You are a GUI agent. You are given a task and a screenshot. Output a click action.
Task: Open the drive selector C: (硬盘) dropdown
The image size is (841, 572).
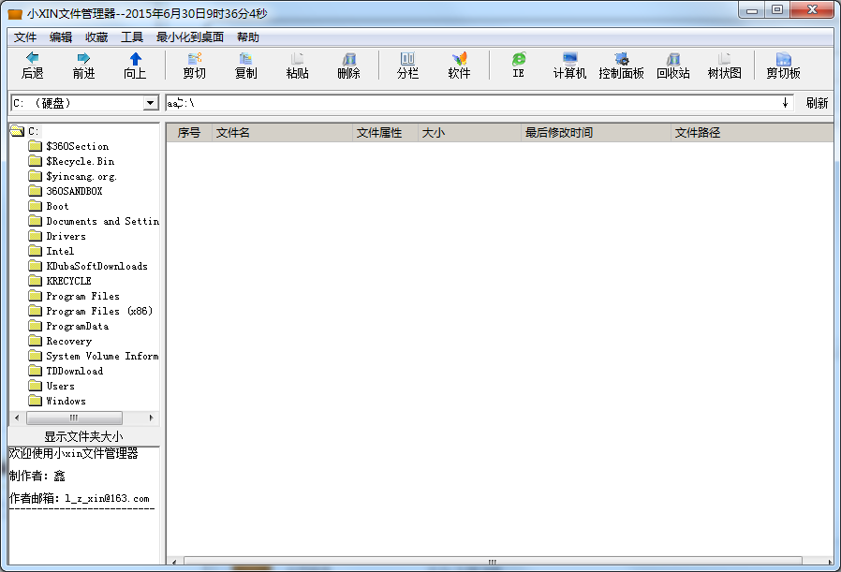[x=151, y=103]
